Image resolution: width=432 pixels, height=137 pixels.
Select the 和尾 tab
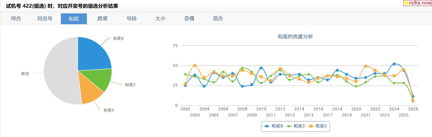74,19
